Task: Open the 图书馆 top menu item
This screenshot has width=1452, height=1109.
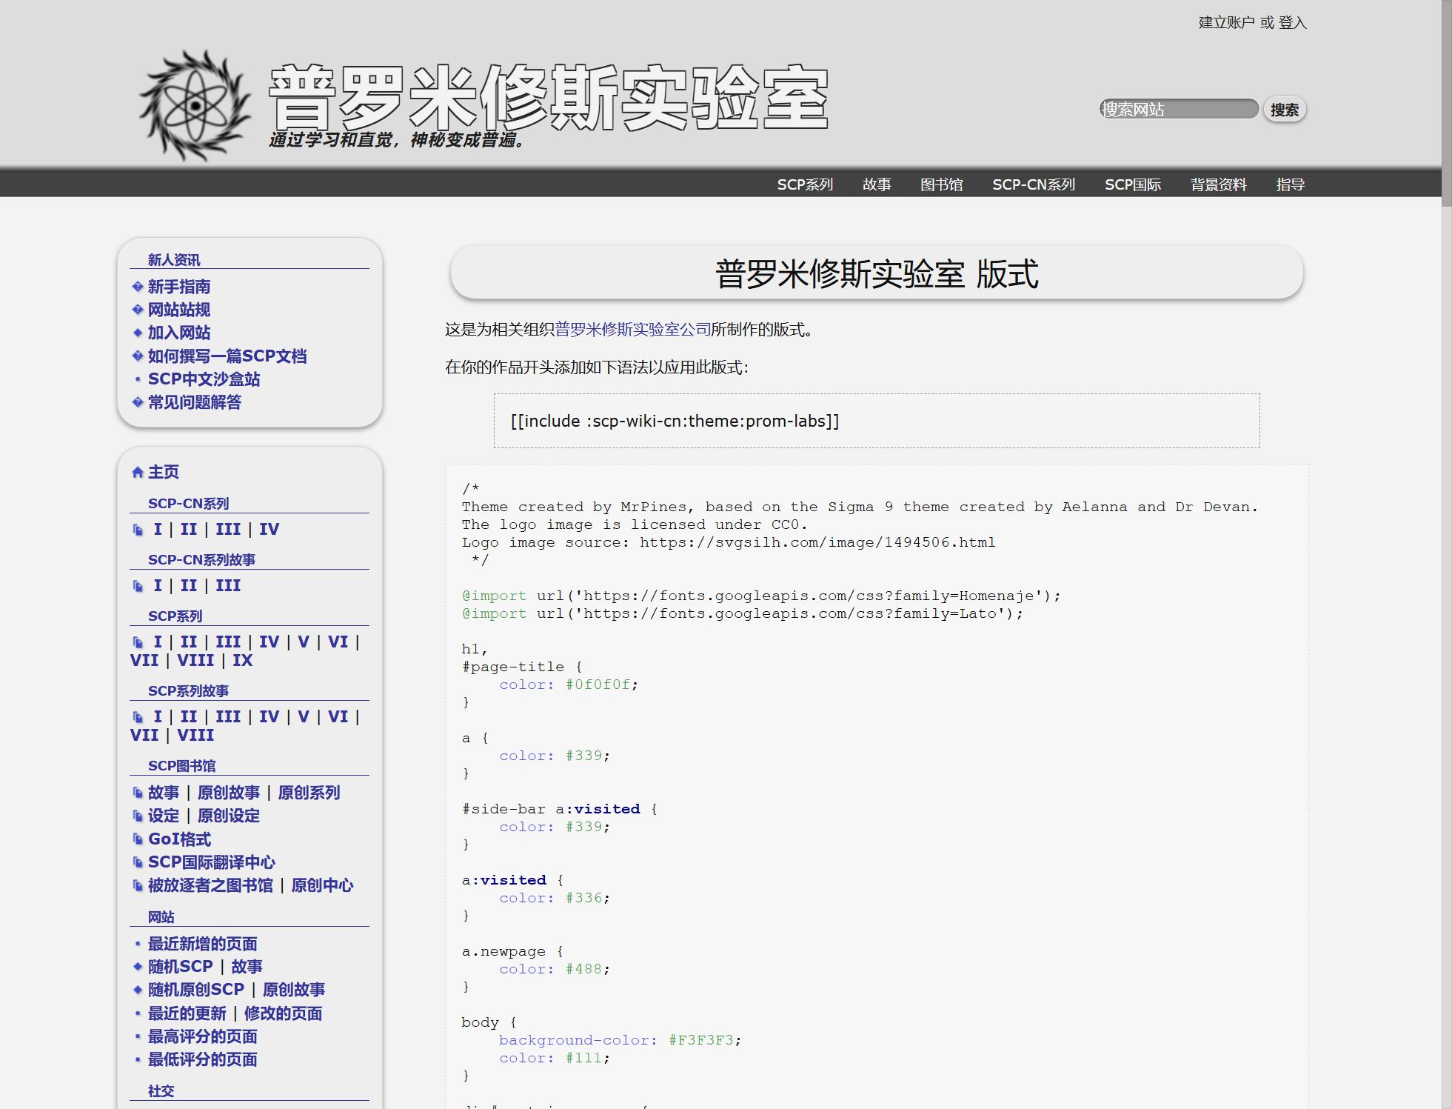Action: 941,184
